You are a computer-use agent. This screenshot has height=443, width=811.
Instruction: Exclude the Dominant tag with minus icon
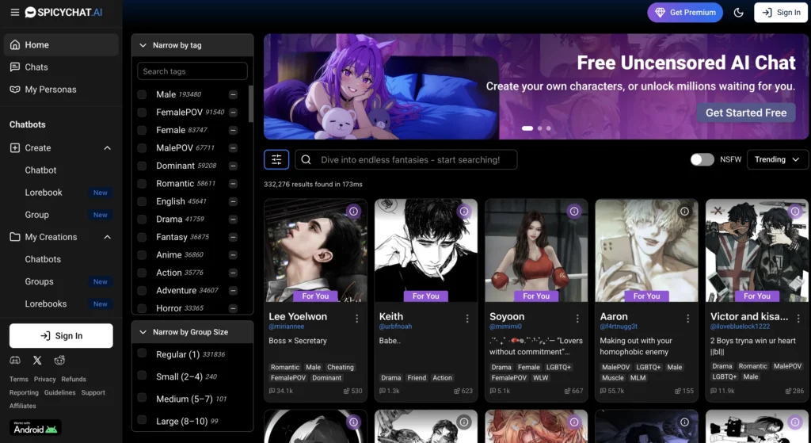pos(234,166)
